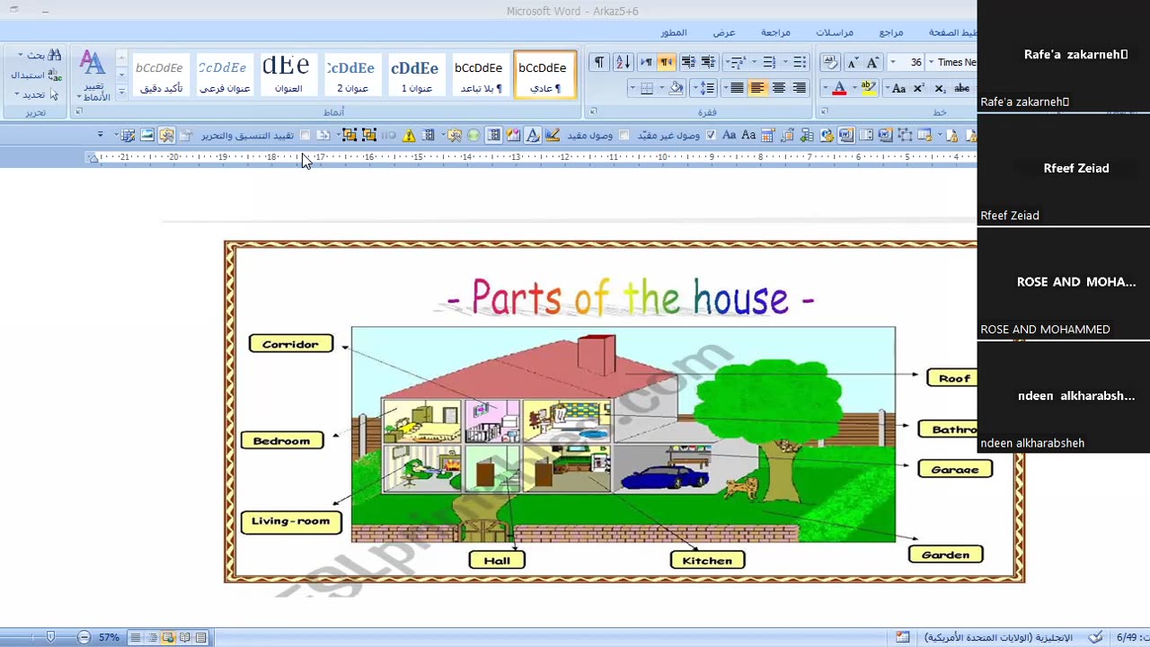Viewport: 1150px width, 647px height.
Task: Justify the paragraph text
Action: pyautogui.click(x=737, y=88)
